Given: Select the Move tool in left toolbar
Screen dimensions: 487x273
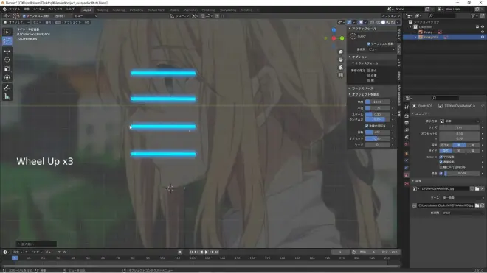Looking at the screenshot, I should 7,51.
